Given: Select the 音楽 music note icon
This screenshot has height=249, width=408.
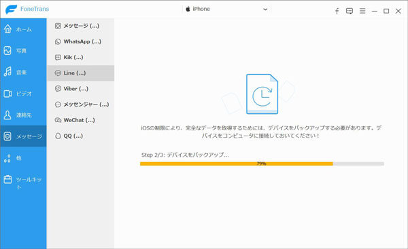Looking at the screenshot, I should [x=7, y=72].
